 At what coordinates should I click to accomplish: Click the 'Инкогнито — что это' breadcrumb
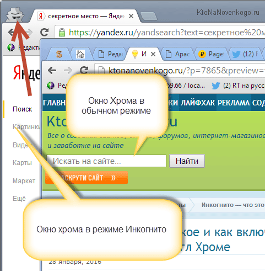click(233, 205)
